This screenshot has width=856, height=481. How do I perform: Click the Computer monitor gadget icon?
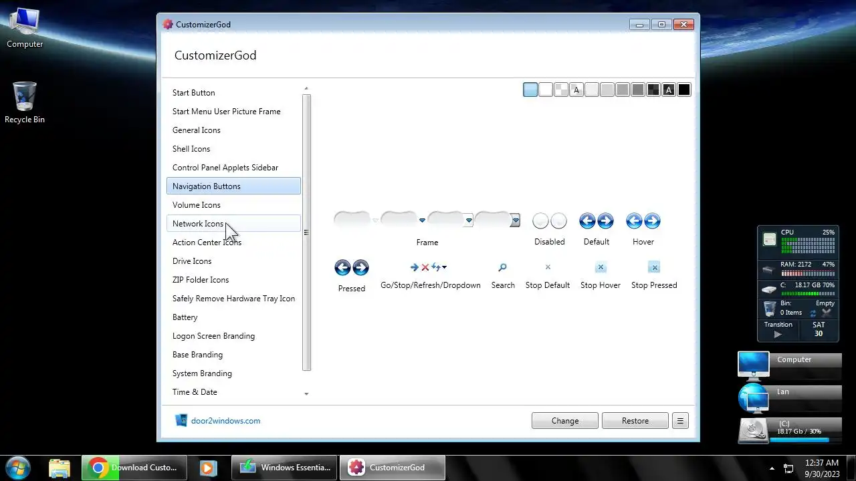(x=754, y=366)
